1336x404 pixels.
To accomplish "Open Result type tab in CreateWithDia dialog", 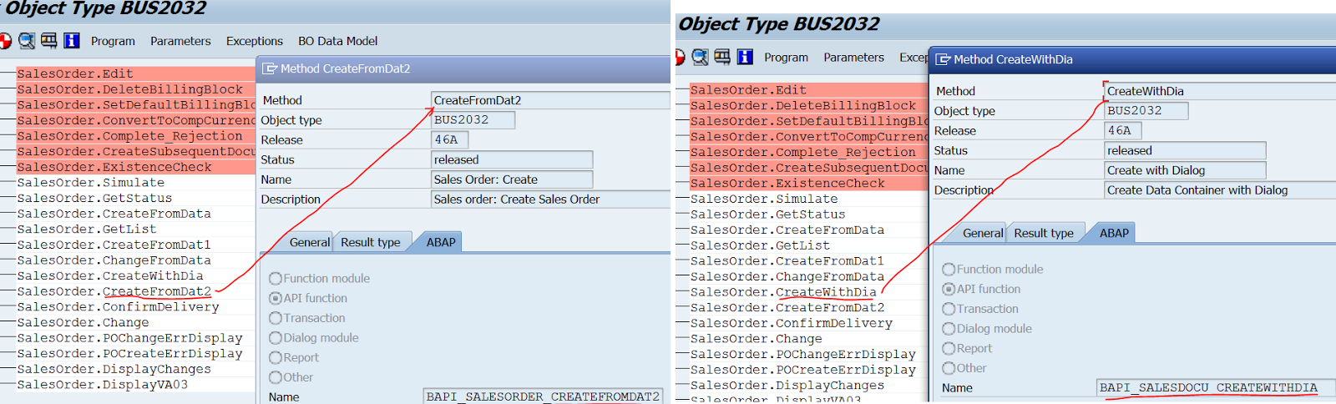I will pos(1044,233).
